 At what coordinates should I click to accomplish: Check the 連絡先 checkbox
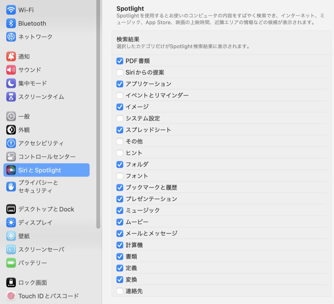[x=120, y=291]
